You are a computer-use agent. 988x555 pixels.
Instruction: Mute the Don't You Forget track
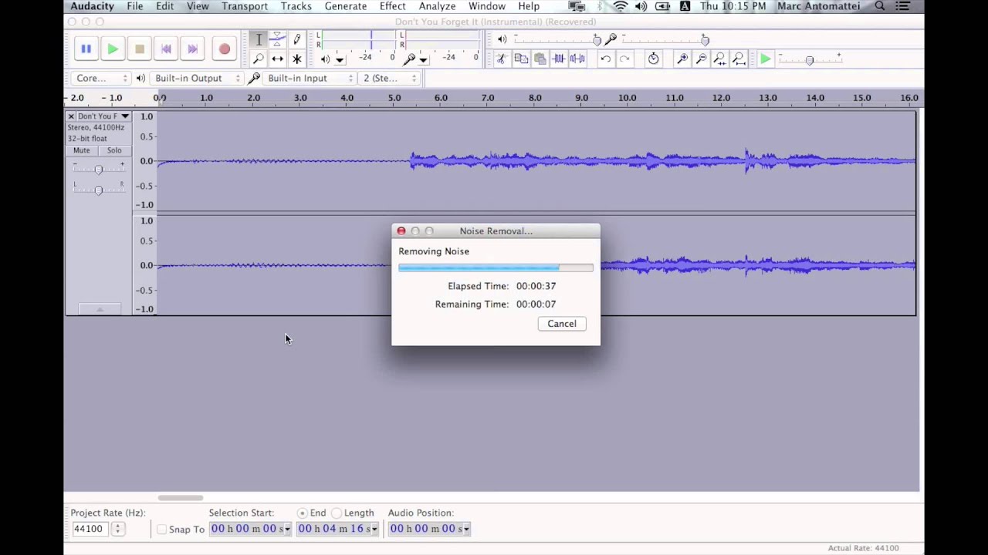pos(81,150)
